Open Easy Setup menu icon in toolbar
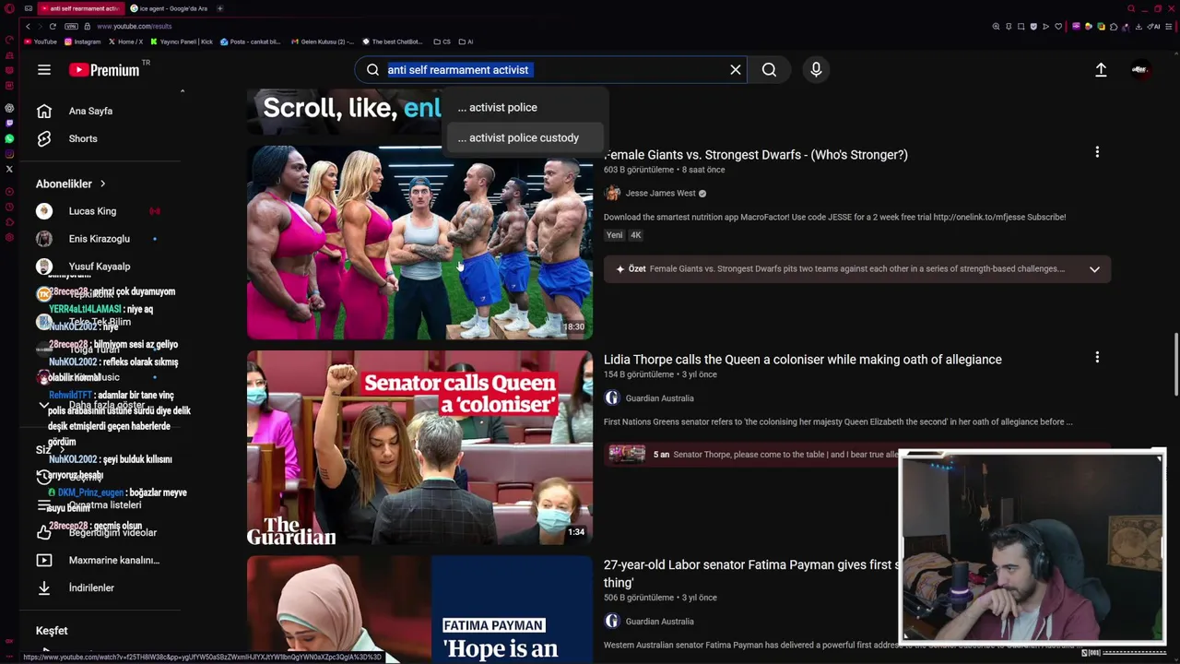The width and height of the screenshot is (1180, 664). [x=1169, y=27]
